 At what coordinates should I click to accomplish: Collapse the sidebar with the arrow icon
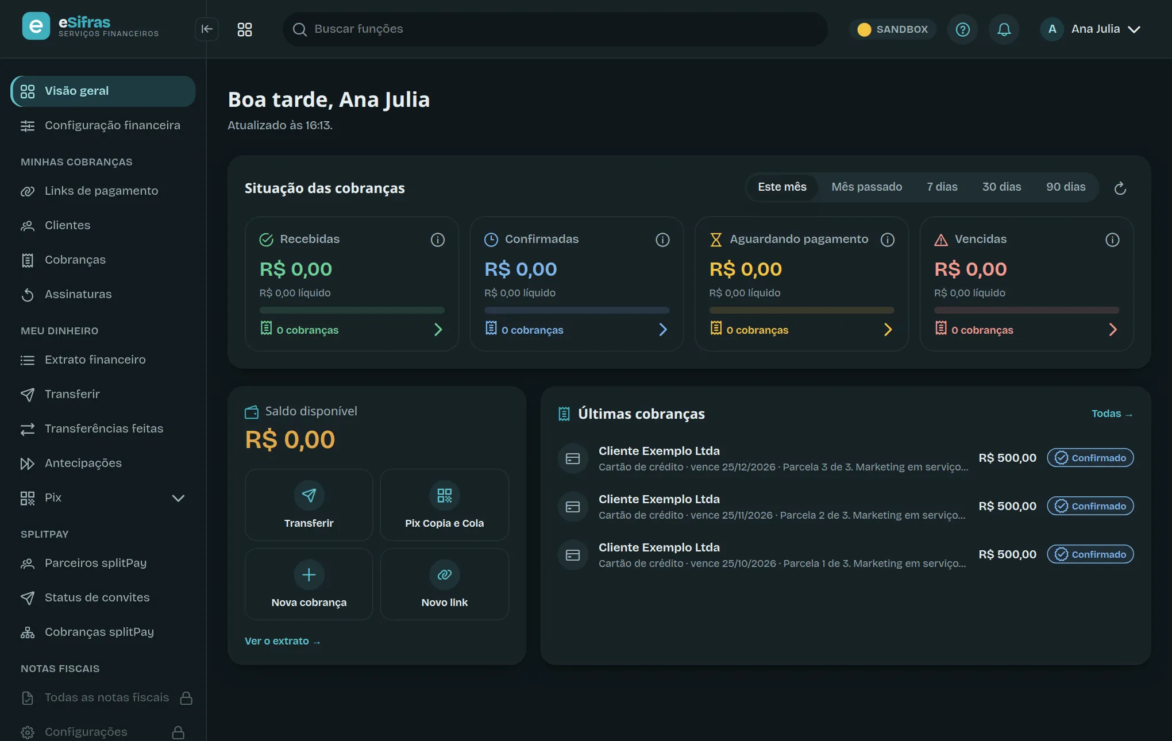pos(207,29)
